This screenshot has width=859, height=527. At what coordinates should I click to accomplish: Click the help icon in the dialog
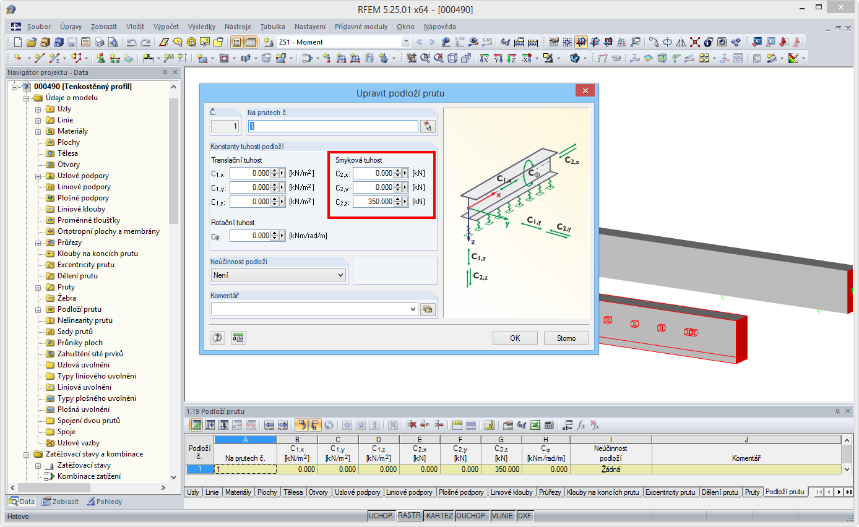(217, 338)
